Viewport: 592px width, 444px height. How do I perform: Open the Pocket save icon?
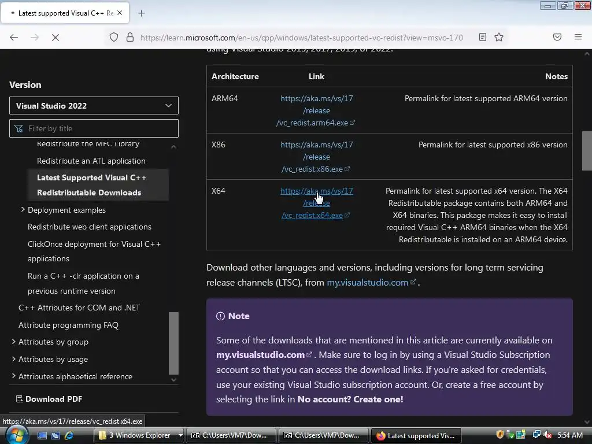tap(557, 37)
